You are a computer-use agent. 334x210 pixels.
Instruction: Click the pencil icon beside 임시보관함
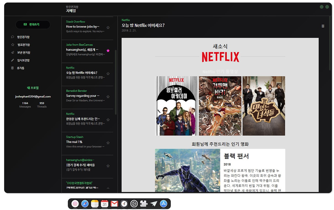tap(13, 60)
